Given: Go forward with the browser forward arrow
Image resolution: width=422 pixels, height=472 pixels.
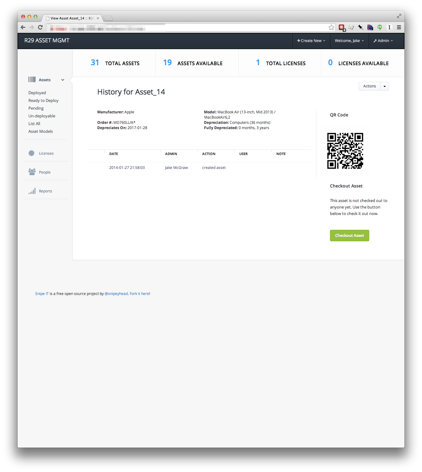Looking at the screenshot, I should (31, 27).
